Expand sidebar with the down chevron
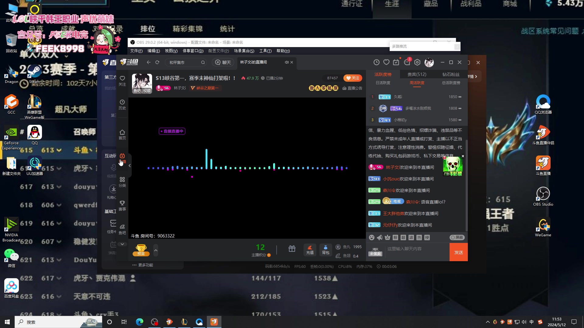This screenshot has height=328, width=584. coord(122,244)
